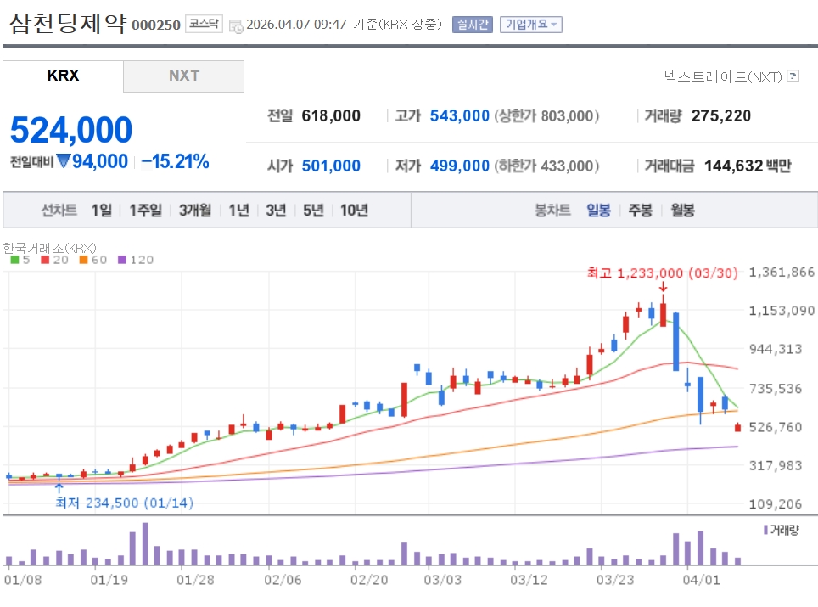This screenshot has width=818, height=607.
Task: Click the green 5-day moving average swatch
Action: coord(14,260)
